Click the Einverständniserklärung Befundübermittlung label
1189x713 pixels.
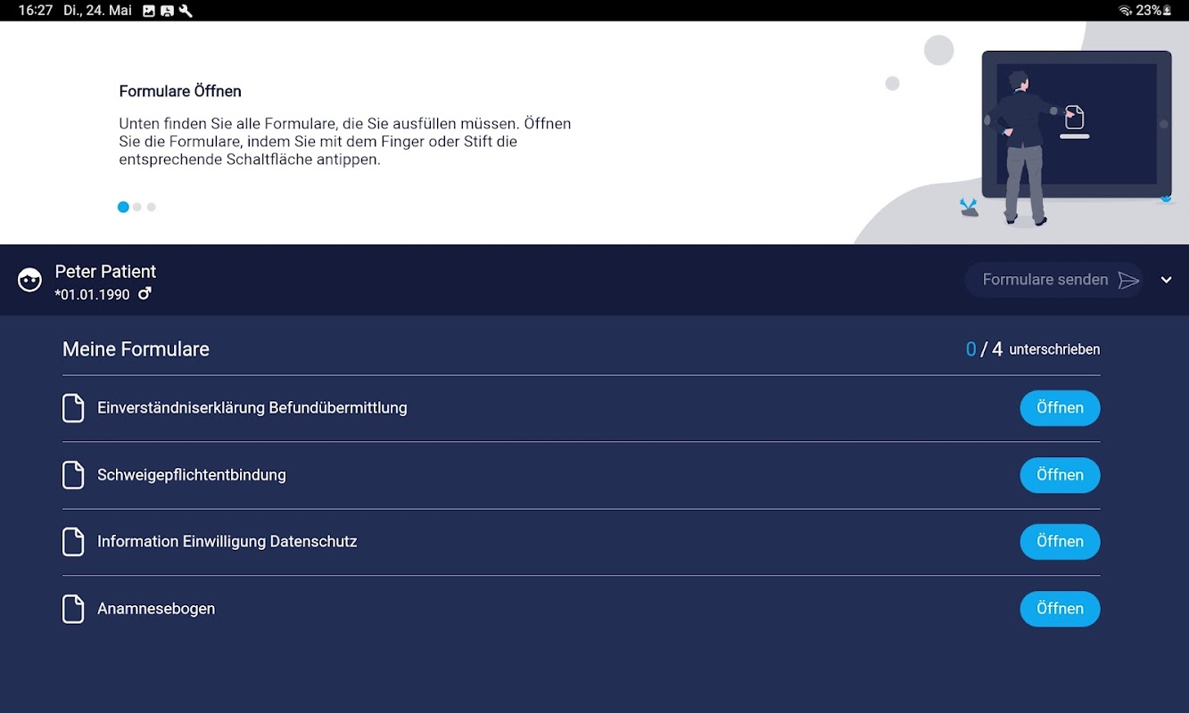(252, 408)
